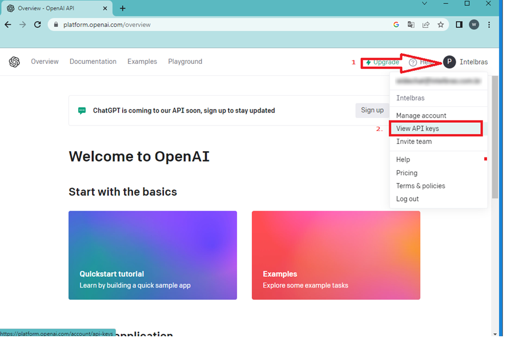Click the Start with the basics heading

click(x=123, y=192)
